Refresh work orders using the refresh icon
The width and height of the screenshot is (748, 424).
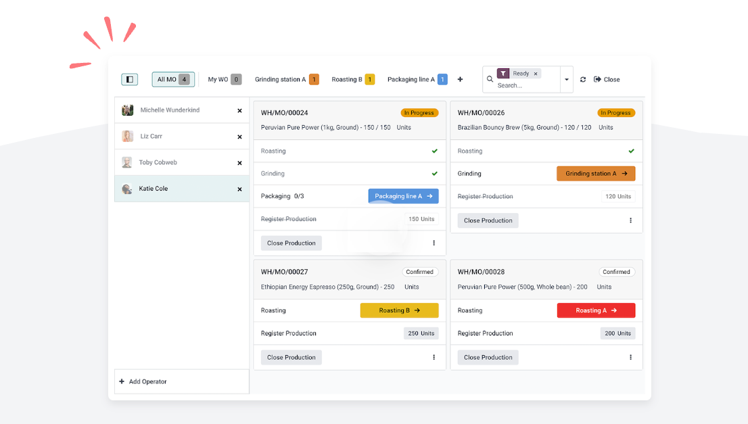582,79
